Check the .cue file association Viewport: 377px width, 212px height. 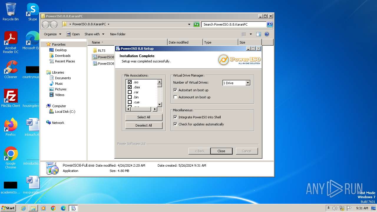click(x=130, y=102)
